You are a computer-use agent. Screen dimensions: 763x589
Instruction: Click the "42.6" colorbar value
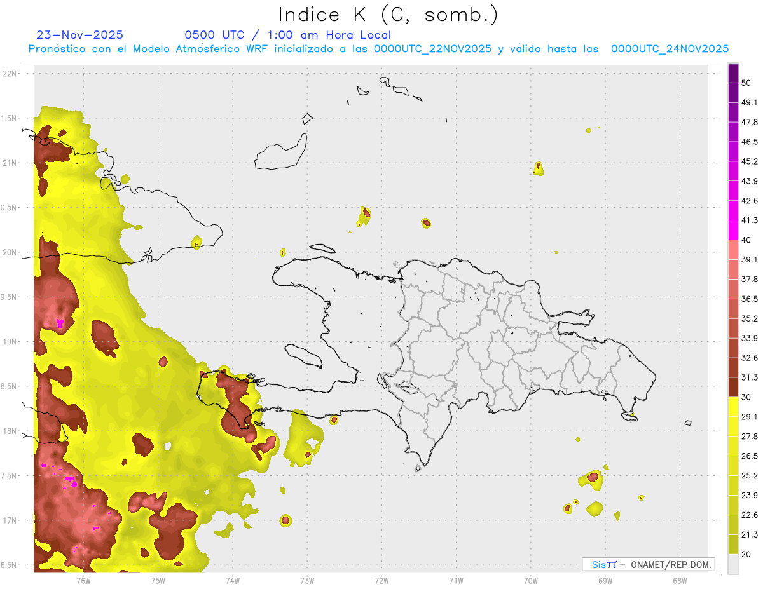750,201
